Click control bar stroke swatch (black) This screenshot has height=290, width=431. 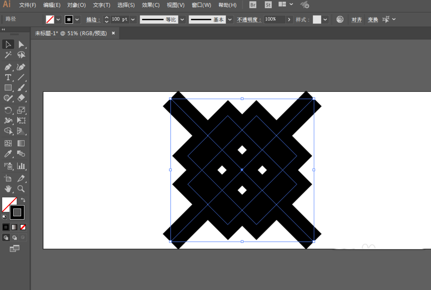coord(69,19)
